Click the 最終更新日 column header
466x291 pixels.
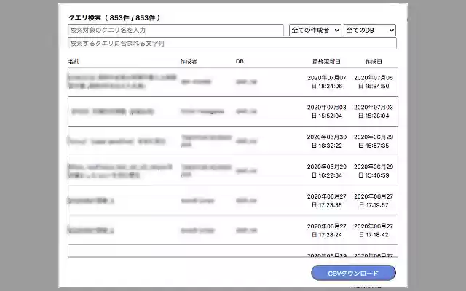pos(326,61)
